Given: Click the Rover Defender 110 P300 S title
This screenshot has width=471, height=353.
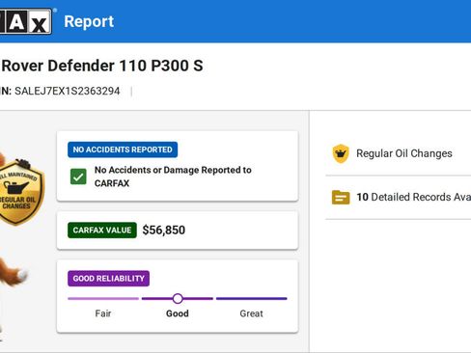Looking at the screenshot, I should tap(102, 66).
